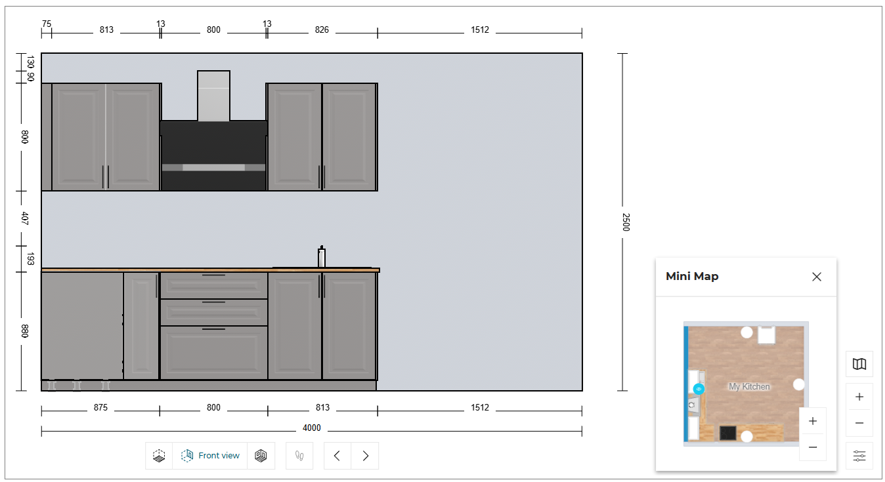This screenshot has width=885, height=482.
Task: Toggle the Mini Map visibility
Action: click(859, 364)
